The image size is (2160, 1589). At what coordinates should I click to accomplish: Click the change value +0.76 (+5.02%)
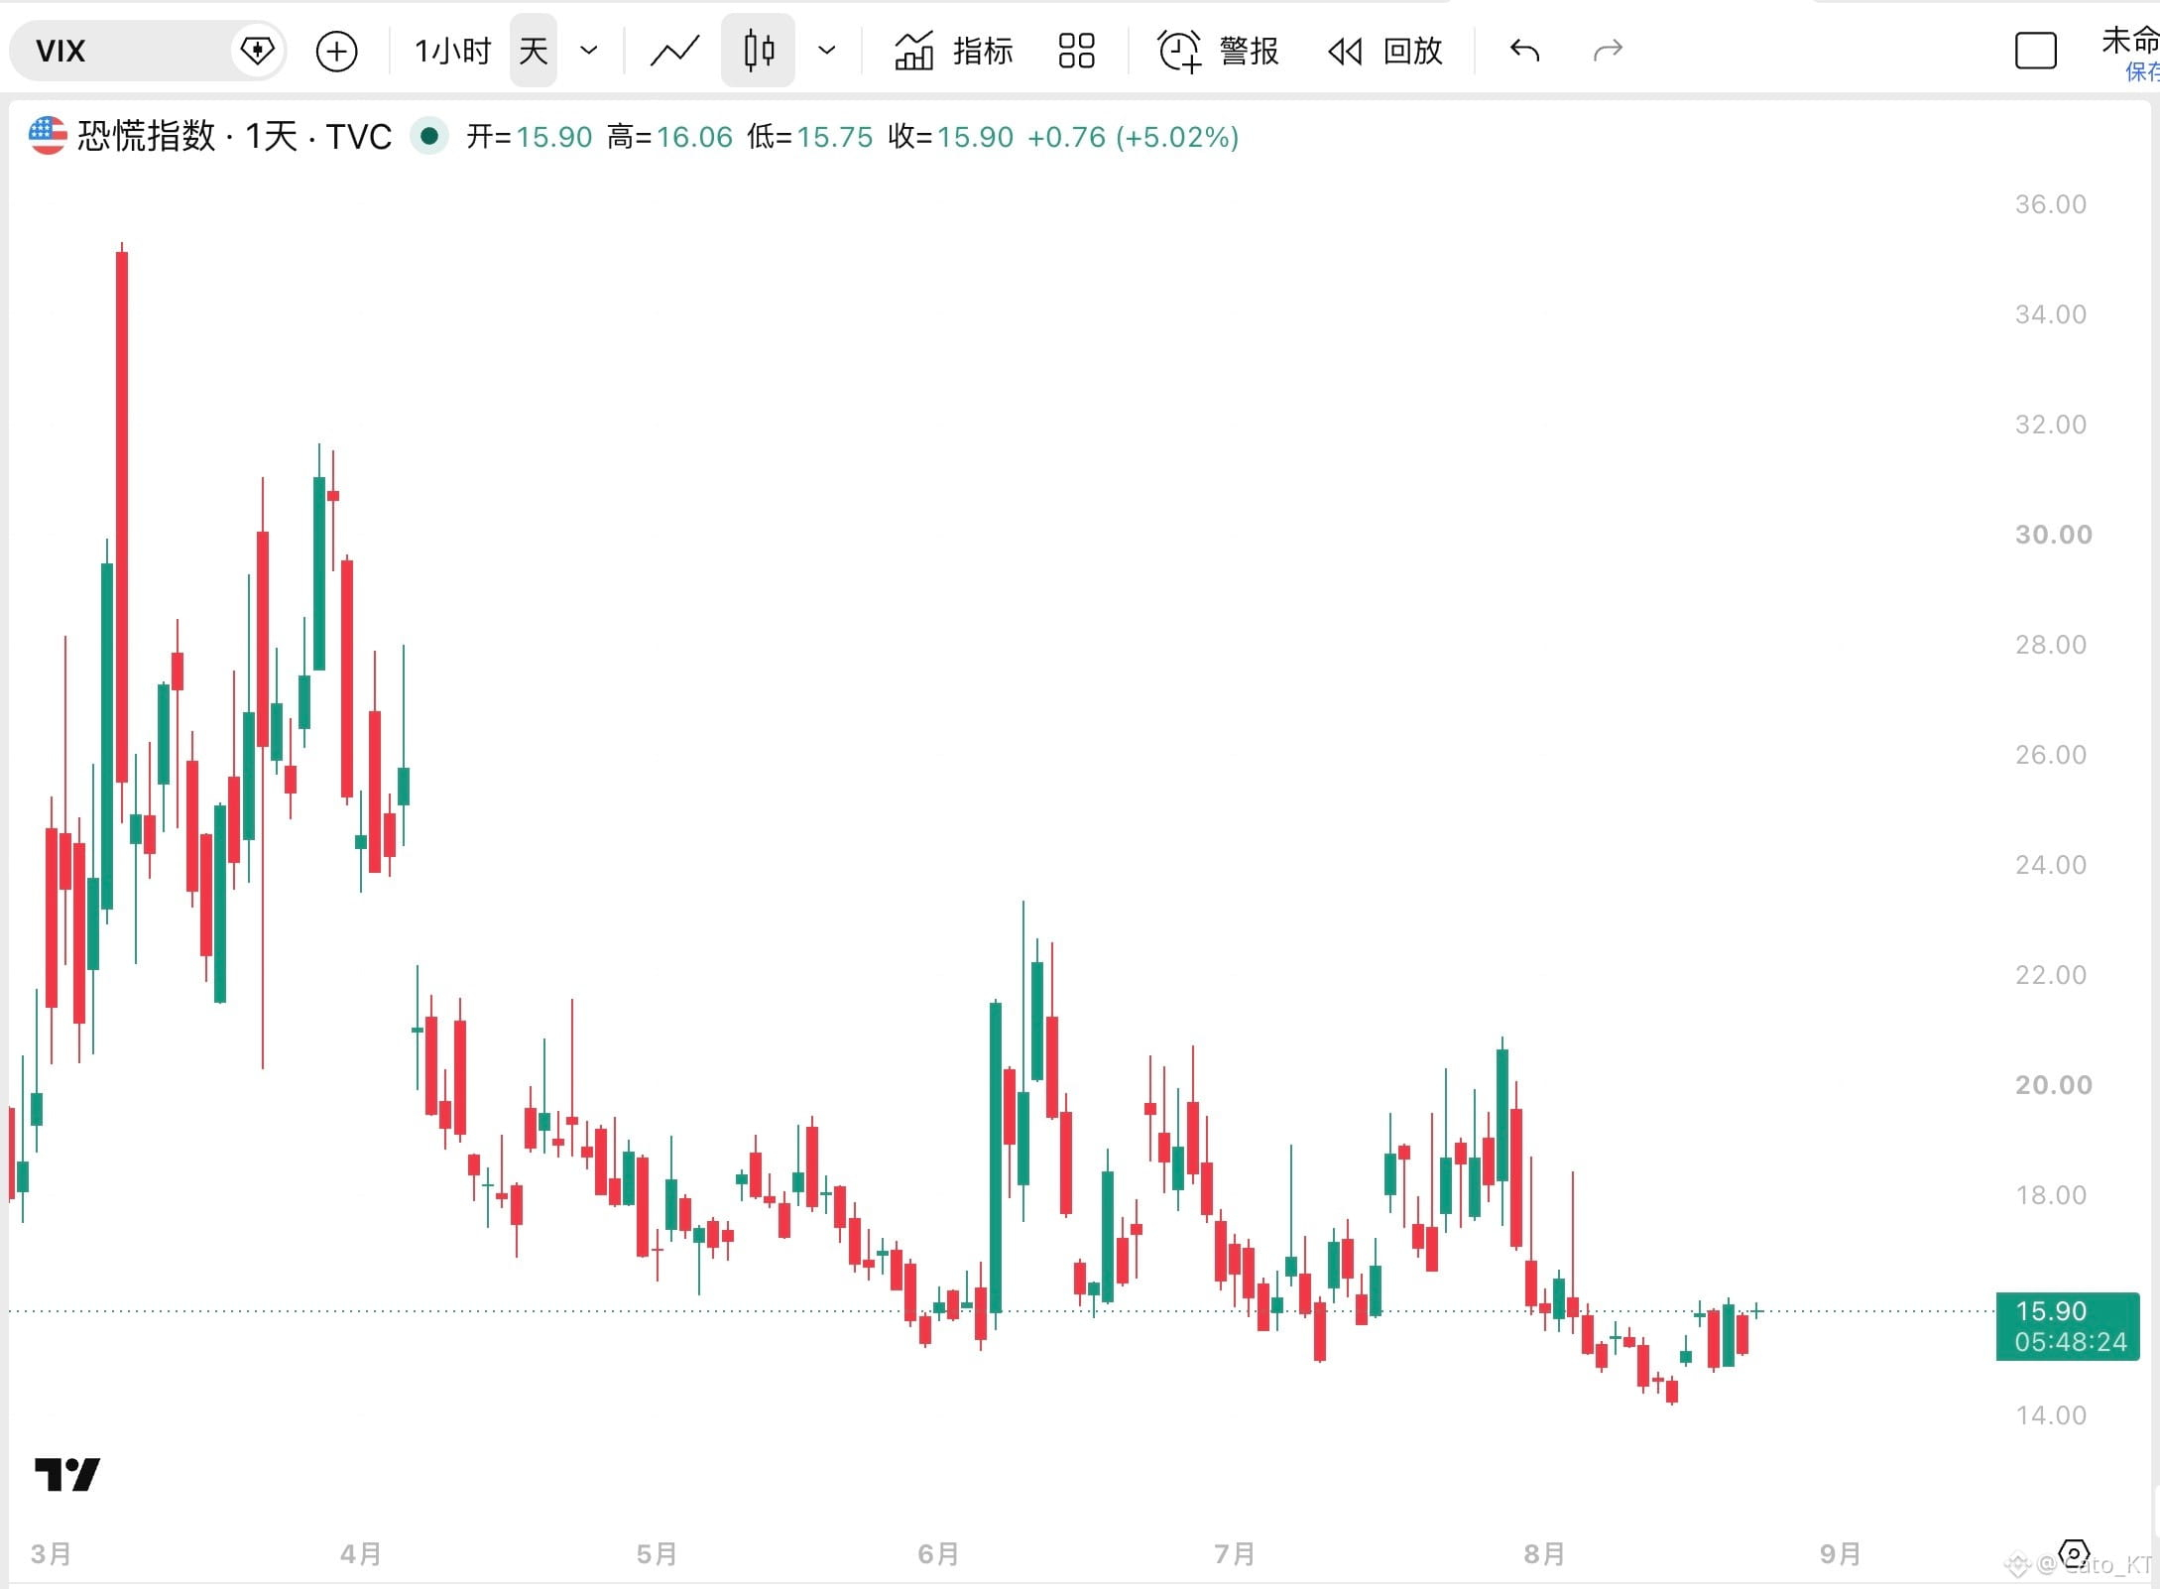coord(1134,137)
